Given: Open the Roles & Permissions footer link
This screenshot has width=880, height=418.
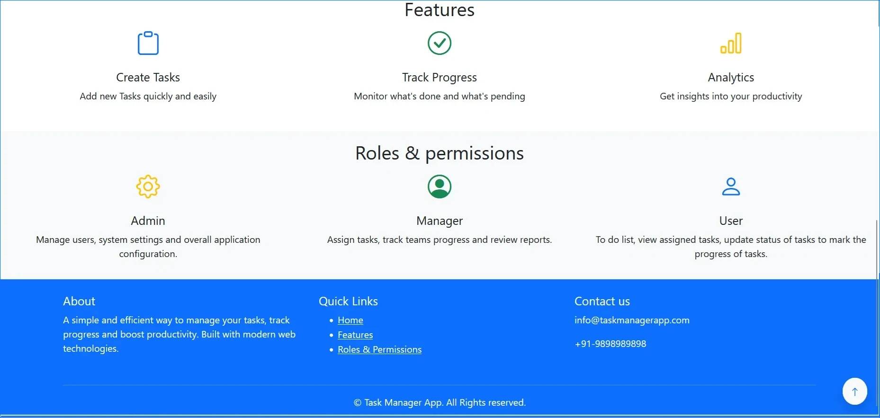Looking at the screenshot, I should click(379, 350).
